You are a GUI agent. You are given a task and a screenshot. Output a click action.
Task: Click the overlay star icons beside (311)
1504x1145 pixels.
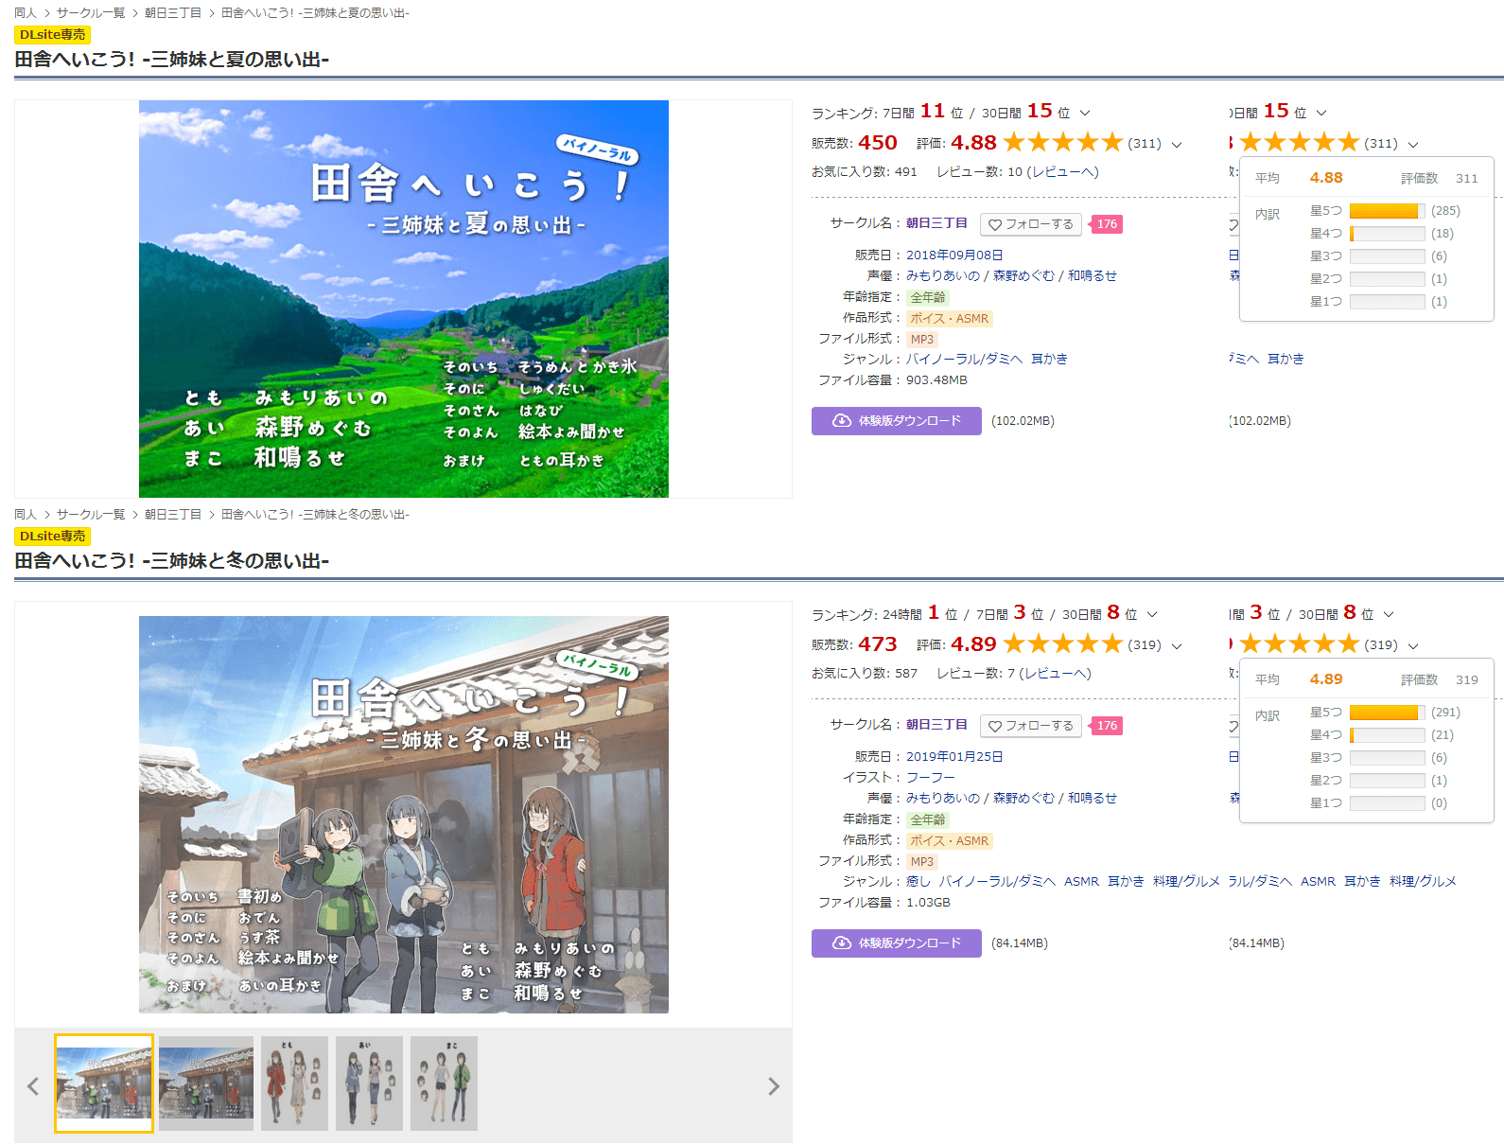1300,143
